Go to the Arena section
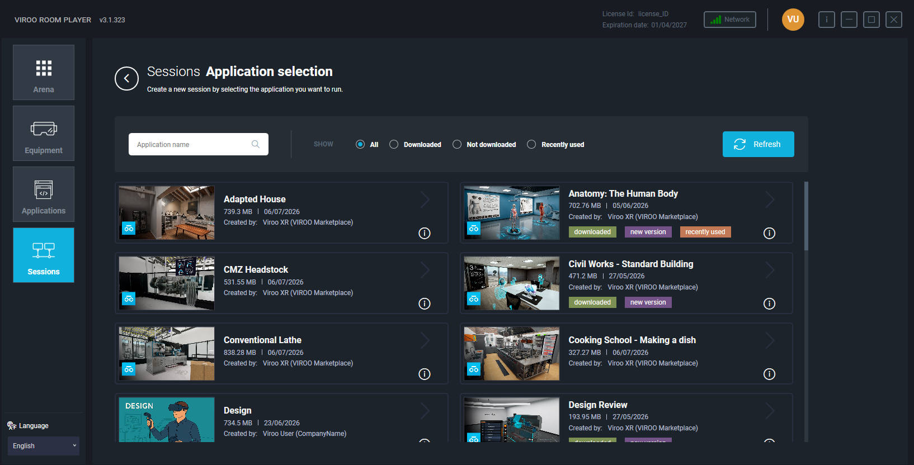Screen dimensions: 914x465 [x=44, y=73]
